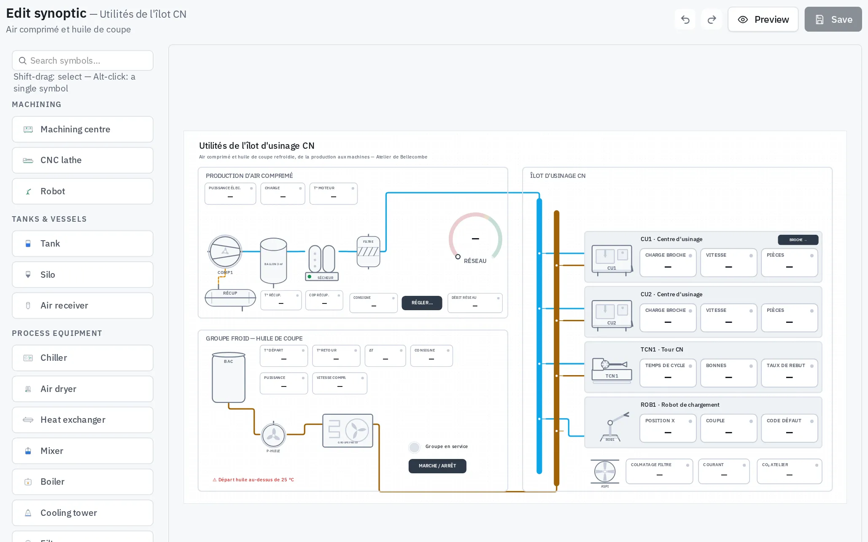Select the P-HUILE pump symbol
This screenshot has height=542, width=868.
(x=273, y=435)
